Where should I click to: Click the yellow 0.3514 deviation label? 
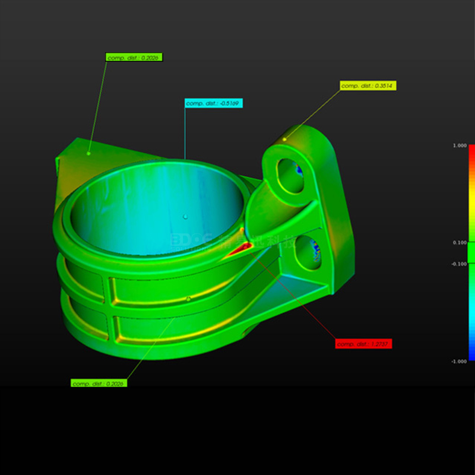click(x=368, y=86)
